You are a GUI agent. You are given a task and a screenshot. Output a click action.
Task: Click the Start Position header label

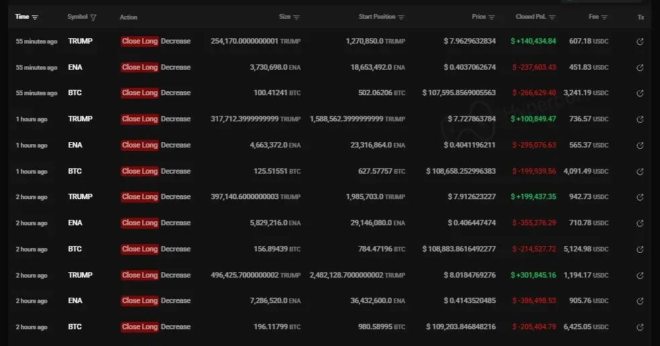point(377,17)
